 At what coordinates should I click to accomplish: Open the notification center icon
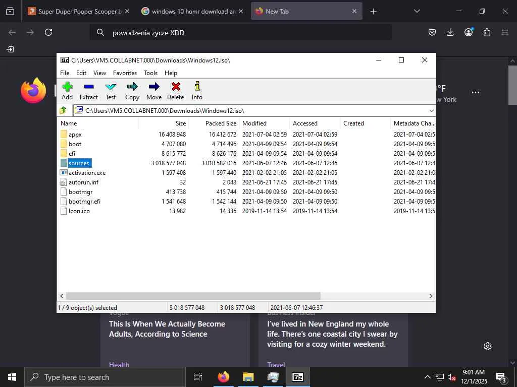point(501,377)
